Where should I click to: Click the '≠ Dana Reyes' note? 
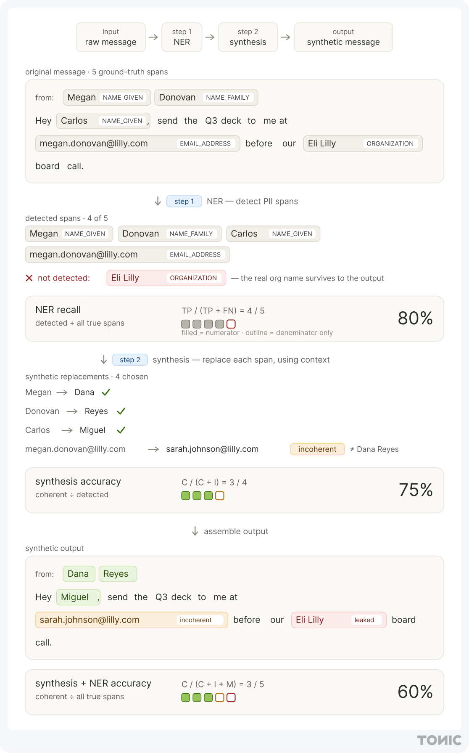(374, 449)
